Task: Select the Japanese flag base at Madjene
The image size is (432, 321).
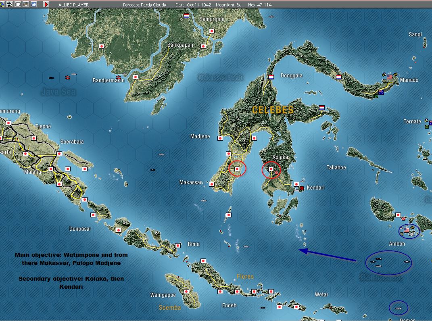Action: [x=220, y=138]
